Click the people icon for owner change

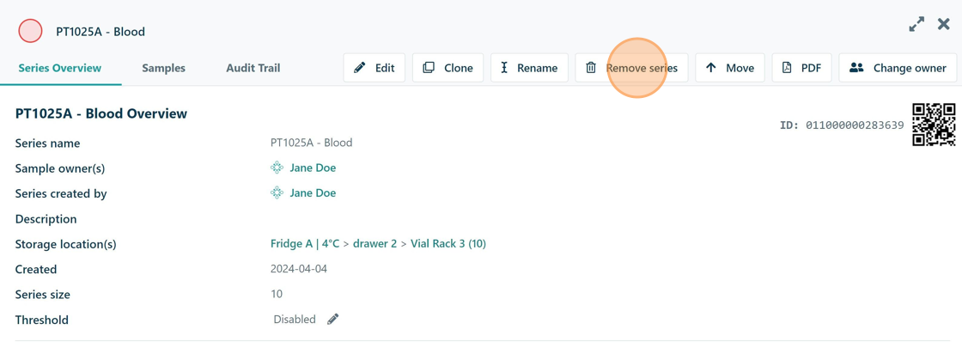856,68
